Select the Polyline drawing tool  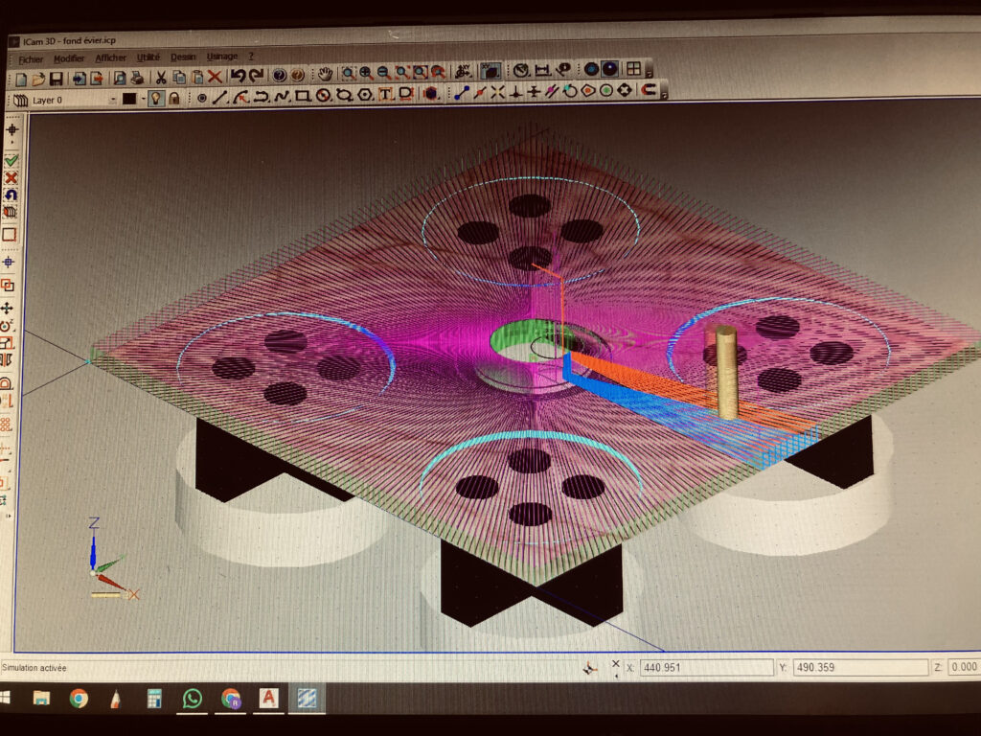[261, 97]
